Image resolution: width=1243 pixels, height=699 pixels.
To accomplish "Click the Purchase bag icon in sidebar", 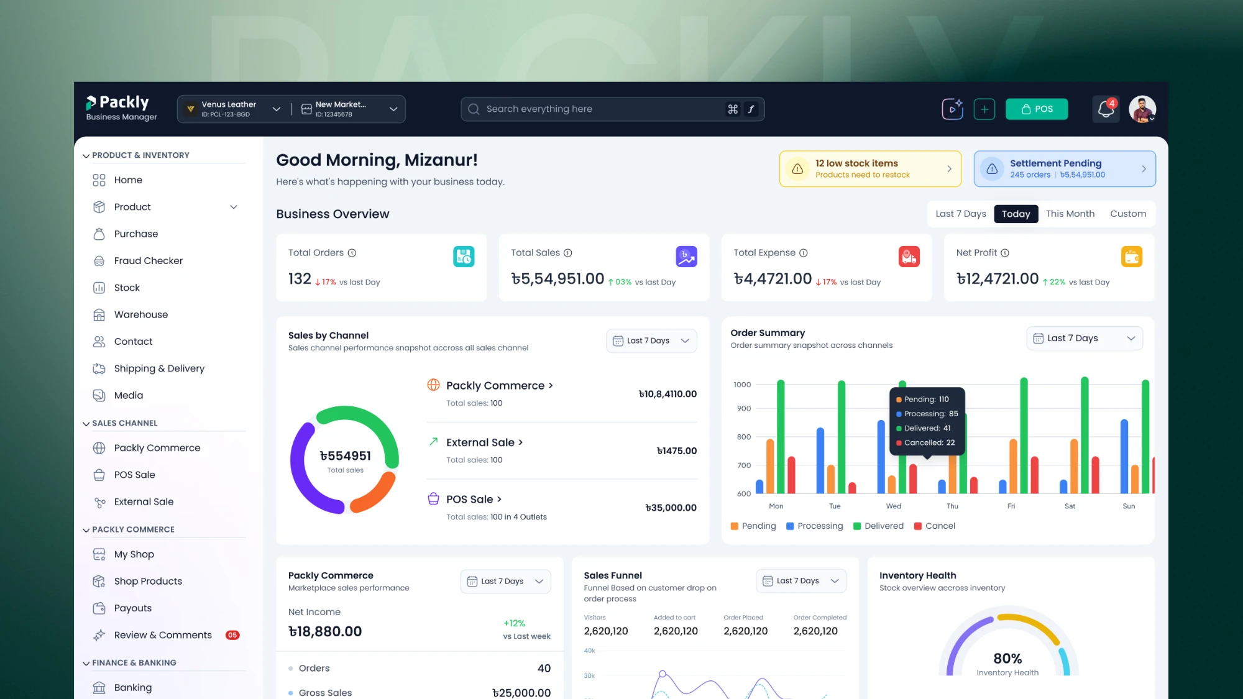I will pos(99,234).
